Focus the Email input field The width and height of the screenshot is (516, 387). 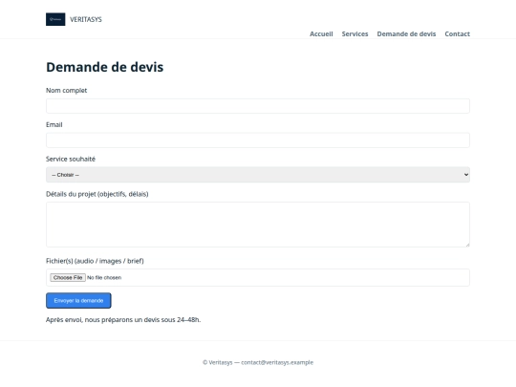pos(258,140)
